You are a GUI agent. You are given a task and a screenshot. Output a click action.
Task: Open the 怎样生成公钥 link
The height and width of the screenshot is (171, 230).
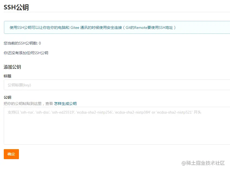click(x=65, y=104)
